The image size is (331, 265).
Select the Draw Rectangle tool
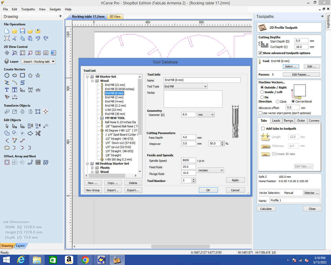[22, 75]
